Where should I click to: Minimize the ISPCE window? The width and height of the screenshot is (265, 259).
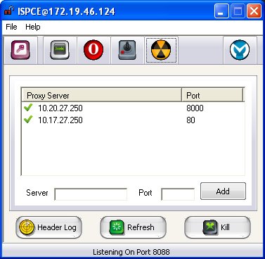(x=221, y=11)
